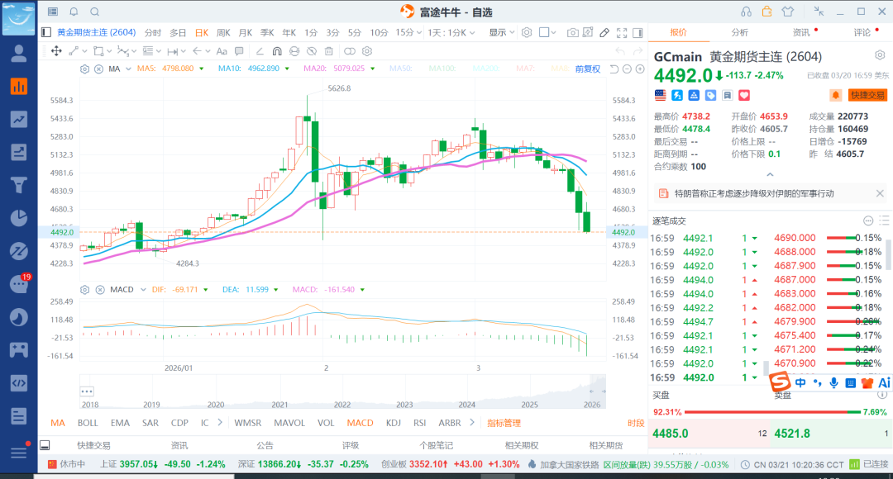
Task: Open the 资讯 tab in right panel
Action: click(801, 32)
